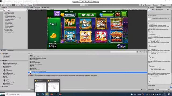Click the Pearl Slots 3x5 thumbnail

(70, 36)
